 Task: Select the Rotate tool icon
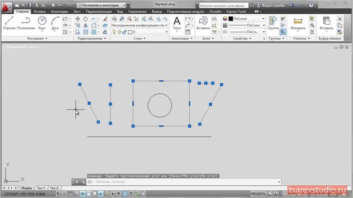point(85,19)
